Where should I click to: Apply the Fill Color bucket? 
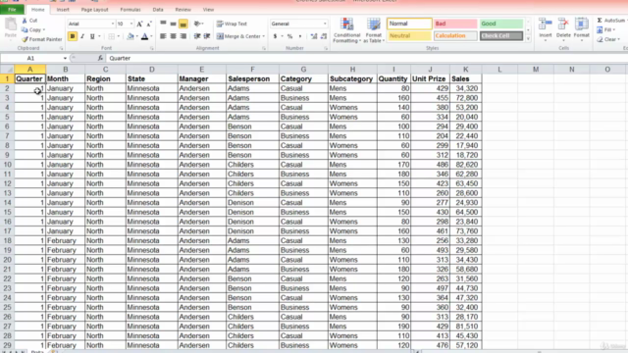tap(131, 36)
